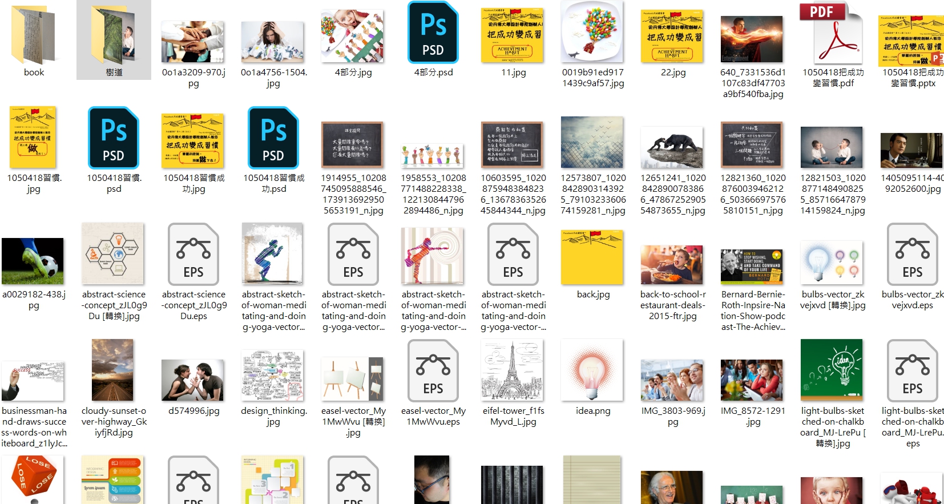
Task: Click the cloudy-sunset-over-highway image thumbnail
Action: [113, 371]
